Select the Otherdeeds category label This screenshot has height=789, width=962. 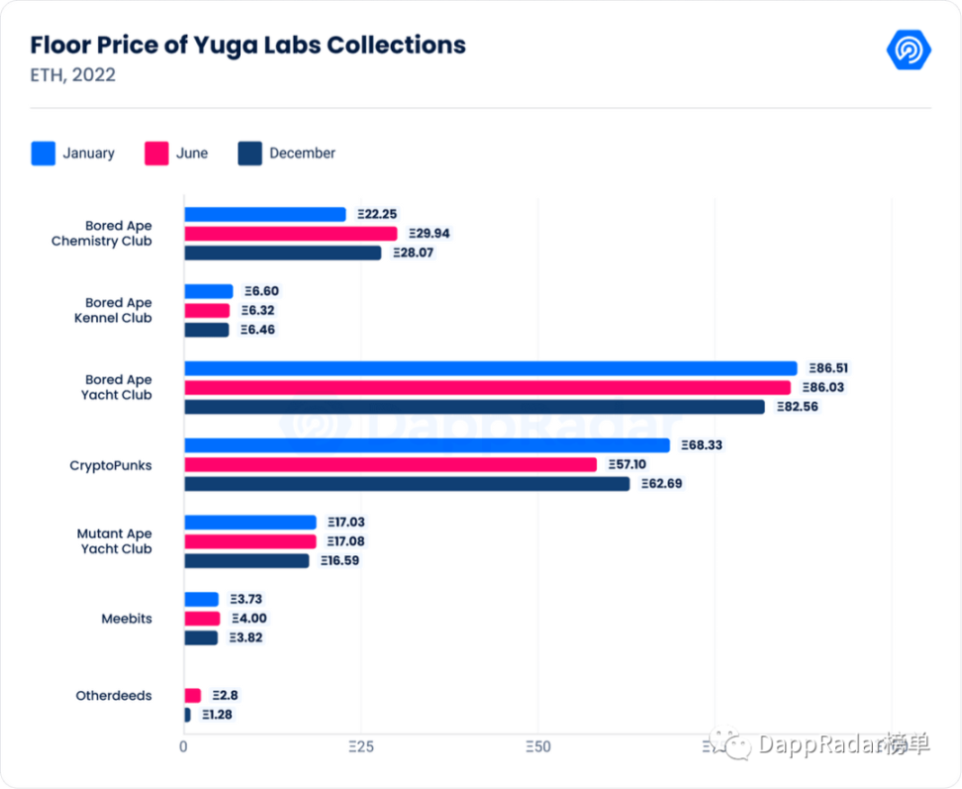[114, 696]
